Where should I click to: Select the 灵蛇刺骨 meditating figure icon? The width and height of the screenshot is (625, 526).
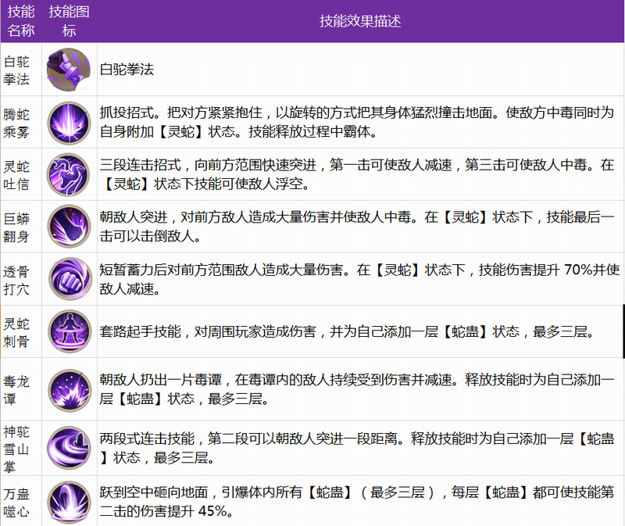click(x=70, y=331)
